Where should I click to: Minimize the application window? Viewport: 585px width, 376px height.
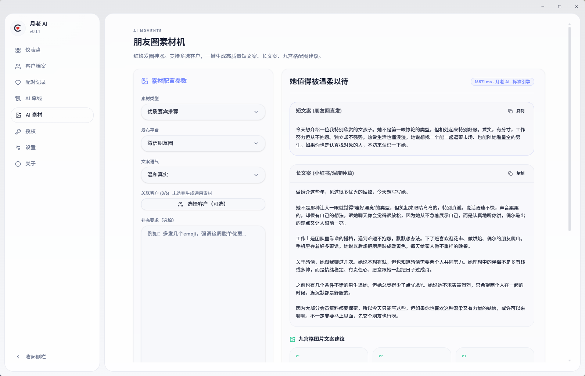(543, 7)
